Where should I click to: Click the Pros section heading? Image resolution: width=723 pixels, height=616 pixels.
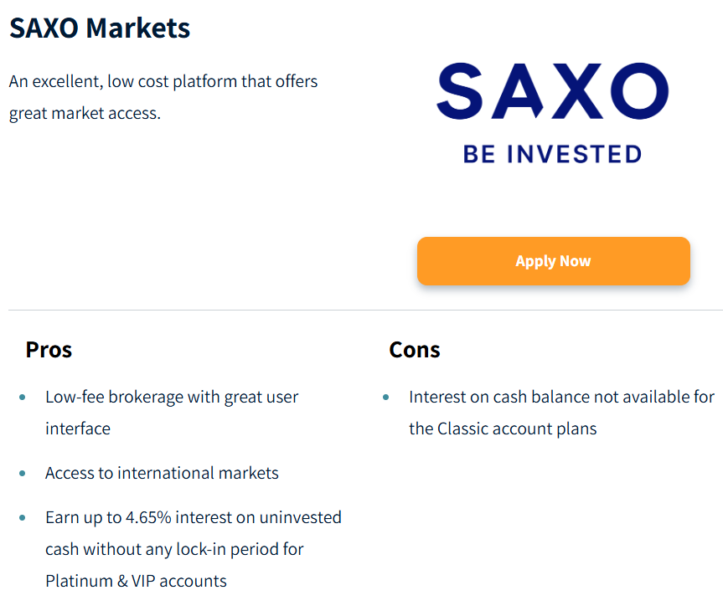coord(49,349)
